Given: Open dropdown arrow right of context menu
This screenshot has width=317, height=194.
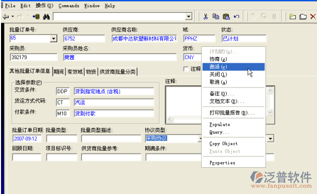Looking at the screenshot, I should coord(270,138).
